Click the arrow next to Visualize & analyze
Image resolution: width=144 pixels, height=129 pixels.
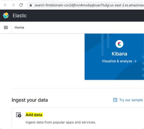(135, 61)
